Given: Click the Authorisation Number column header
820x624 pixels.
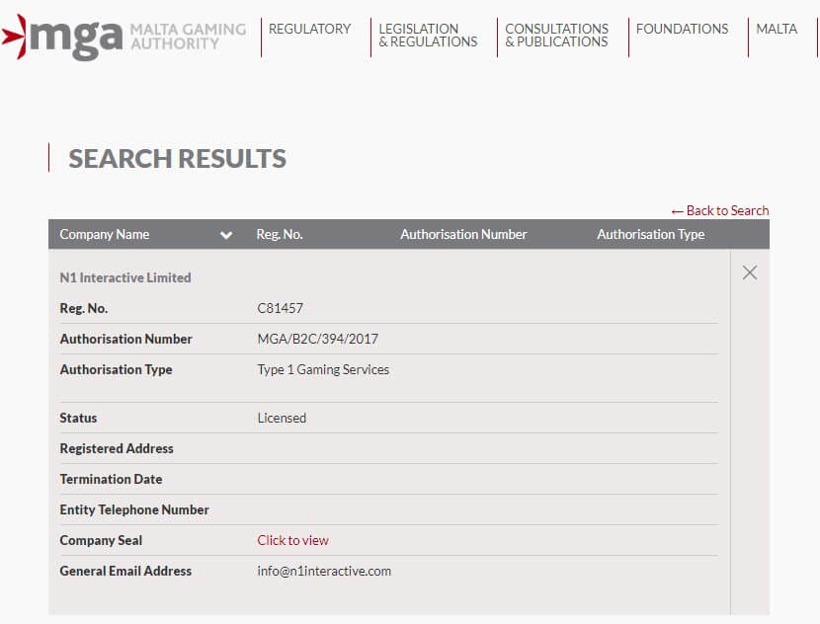Looking at the screenshot, I should pyautogui.click(x=463, y=234).
